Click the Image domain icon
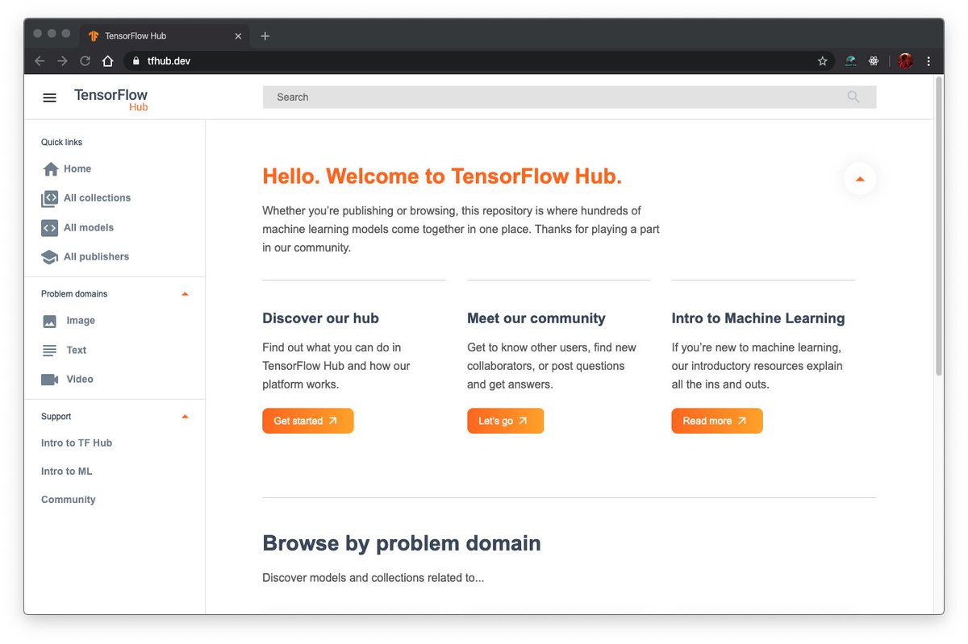Viewport: 968px width, 644px height. [50, 321]
